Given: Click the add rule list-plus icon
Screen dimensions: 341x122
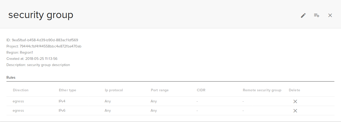Looking at the screenshot, I should click(x=317, y=15).
